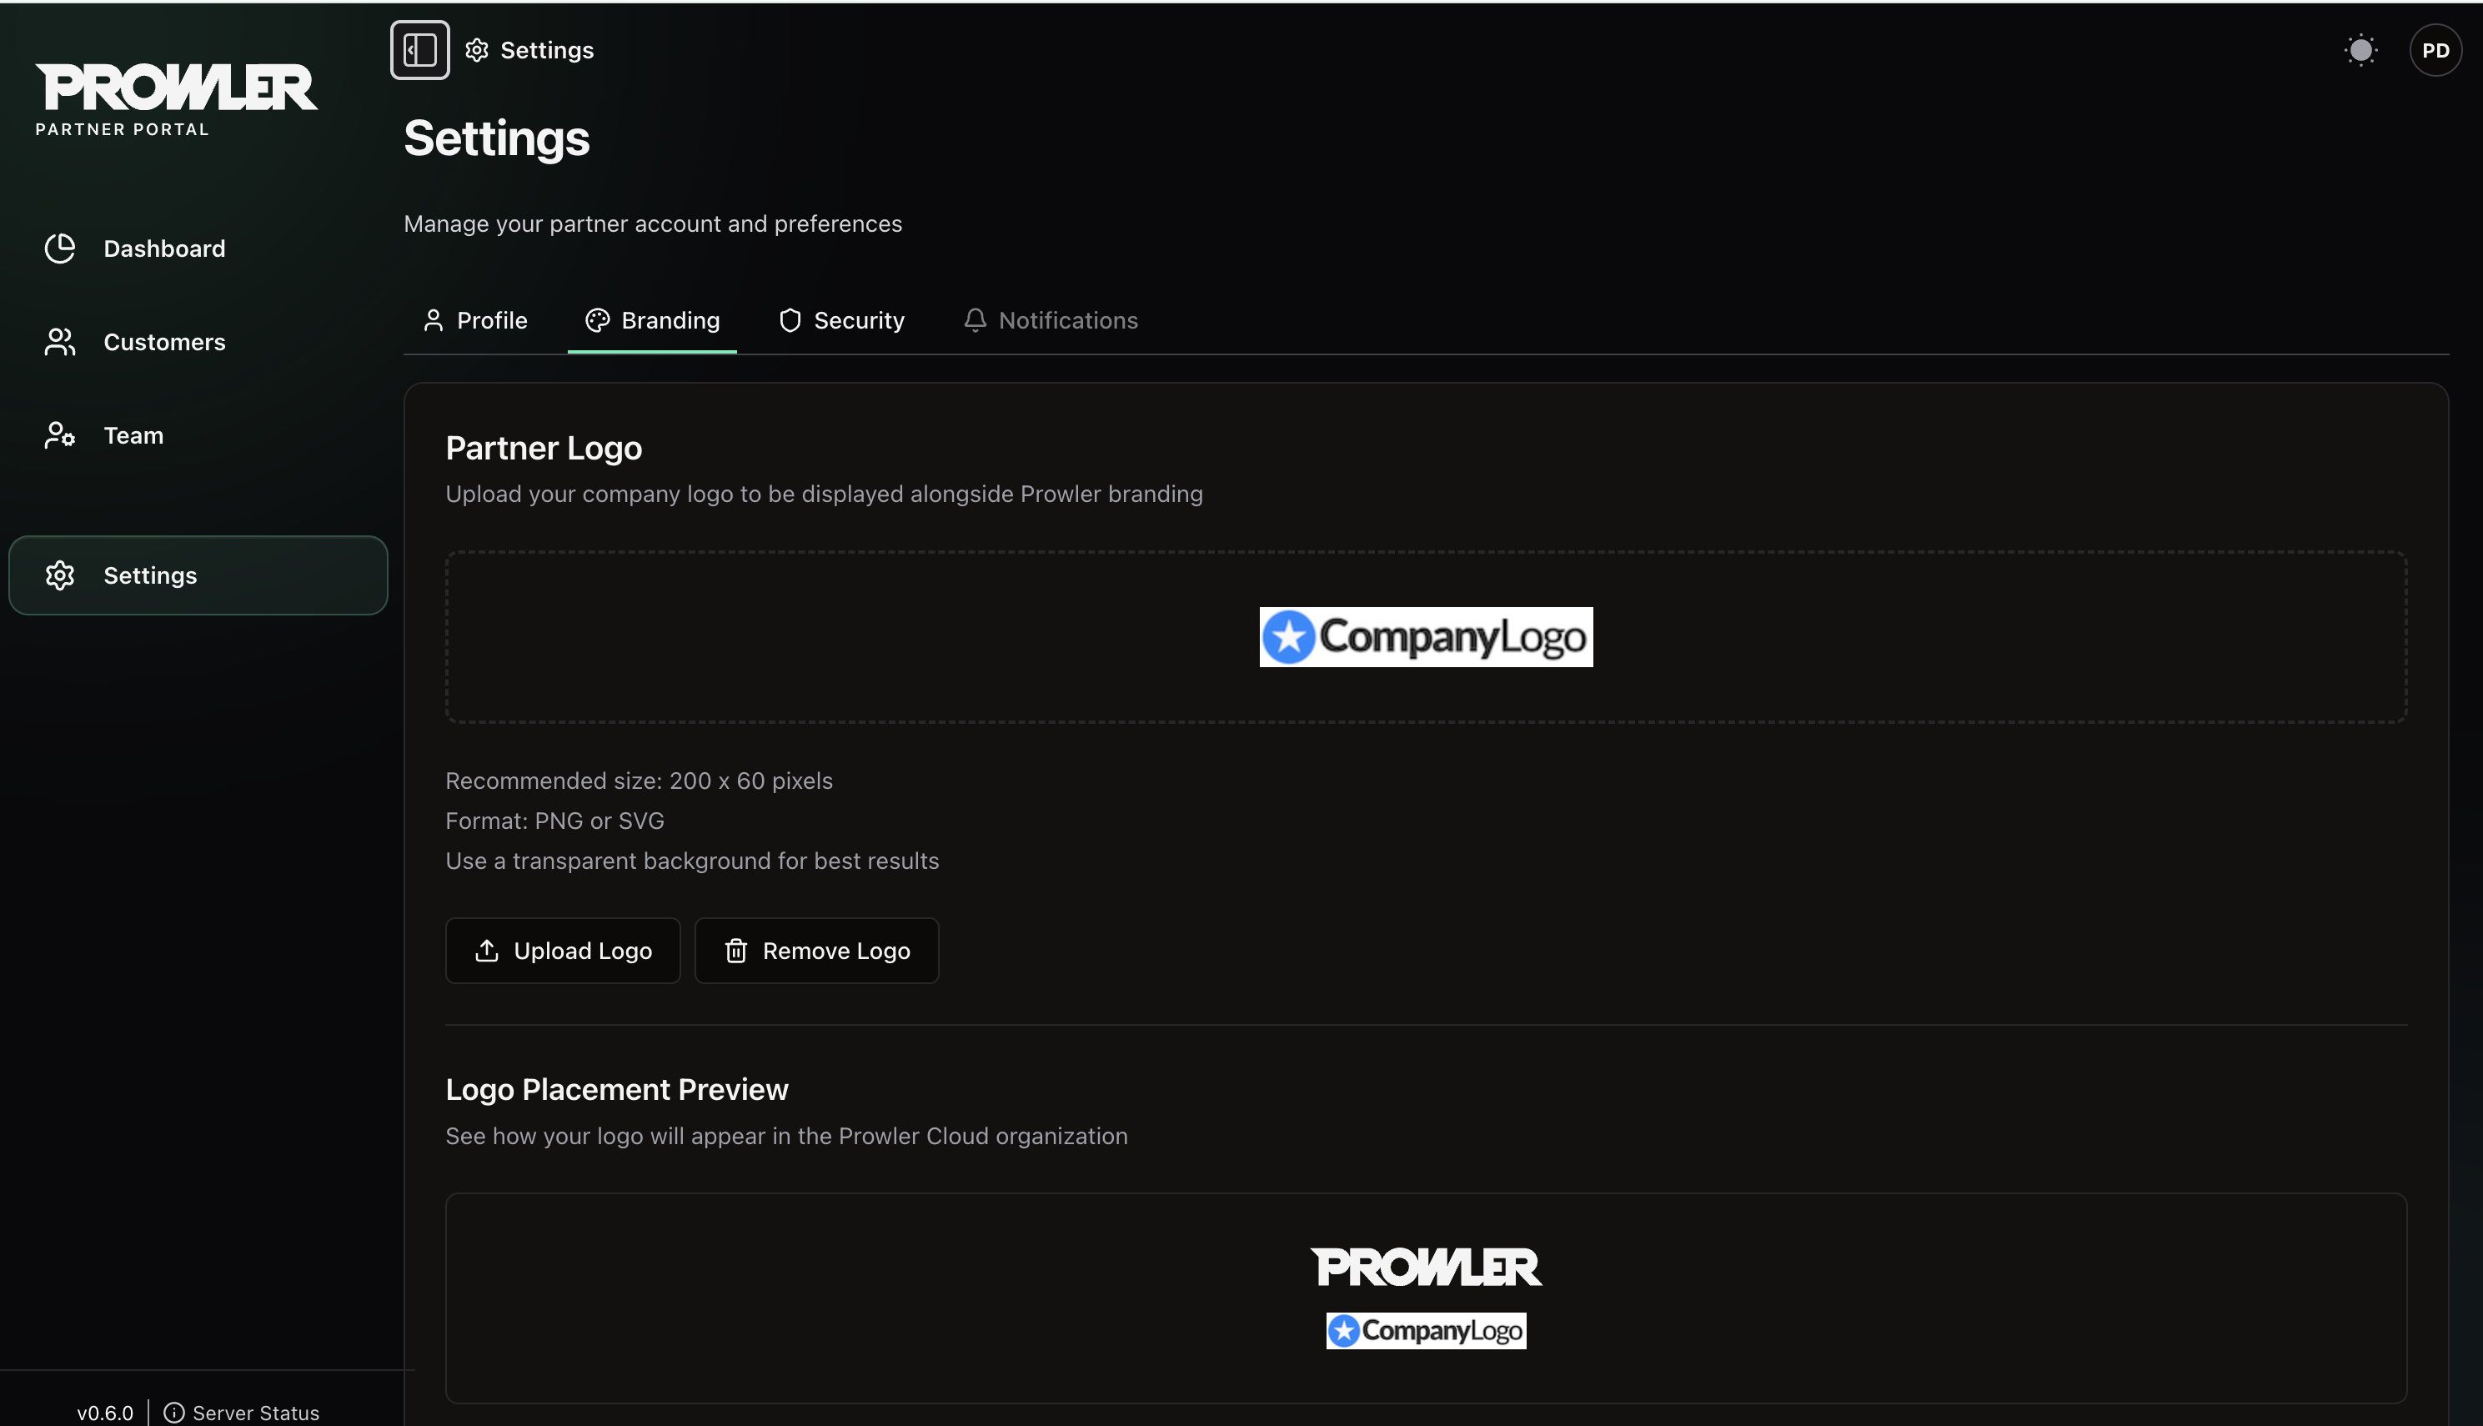
Task: Click the shield icon on Security tab
Action: [790, 320]
